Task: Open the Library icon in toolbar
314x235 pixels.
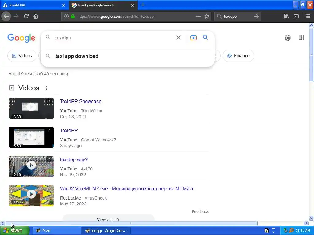Action: [286, 17]
